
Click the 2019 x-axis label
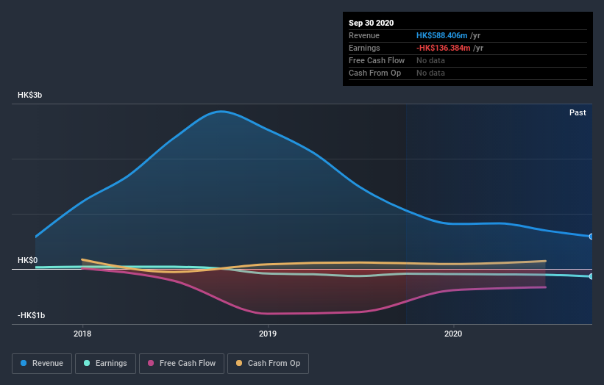pyautogui.click(x=268, y=334)
